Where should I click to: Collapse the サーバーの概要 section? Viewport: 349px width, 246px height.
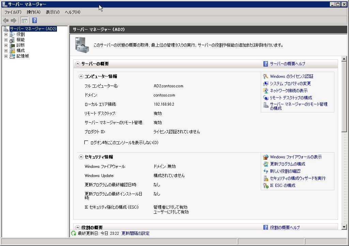pos(77,64)
